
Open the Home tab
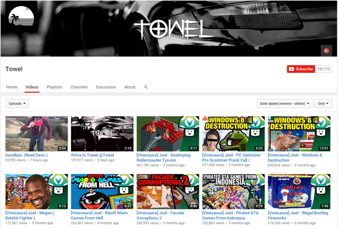click(x=11, y=87)
